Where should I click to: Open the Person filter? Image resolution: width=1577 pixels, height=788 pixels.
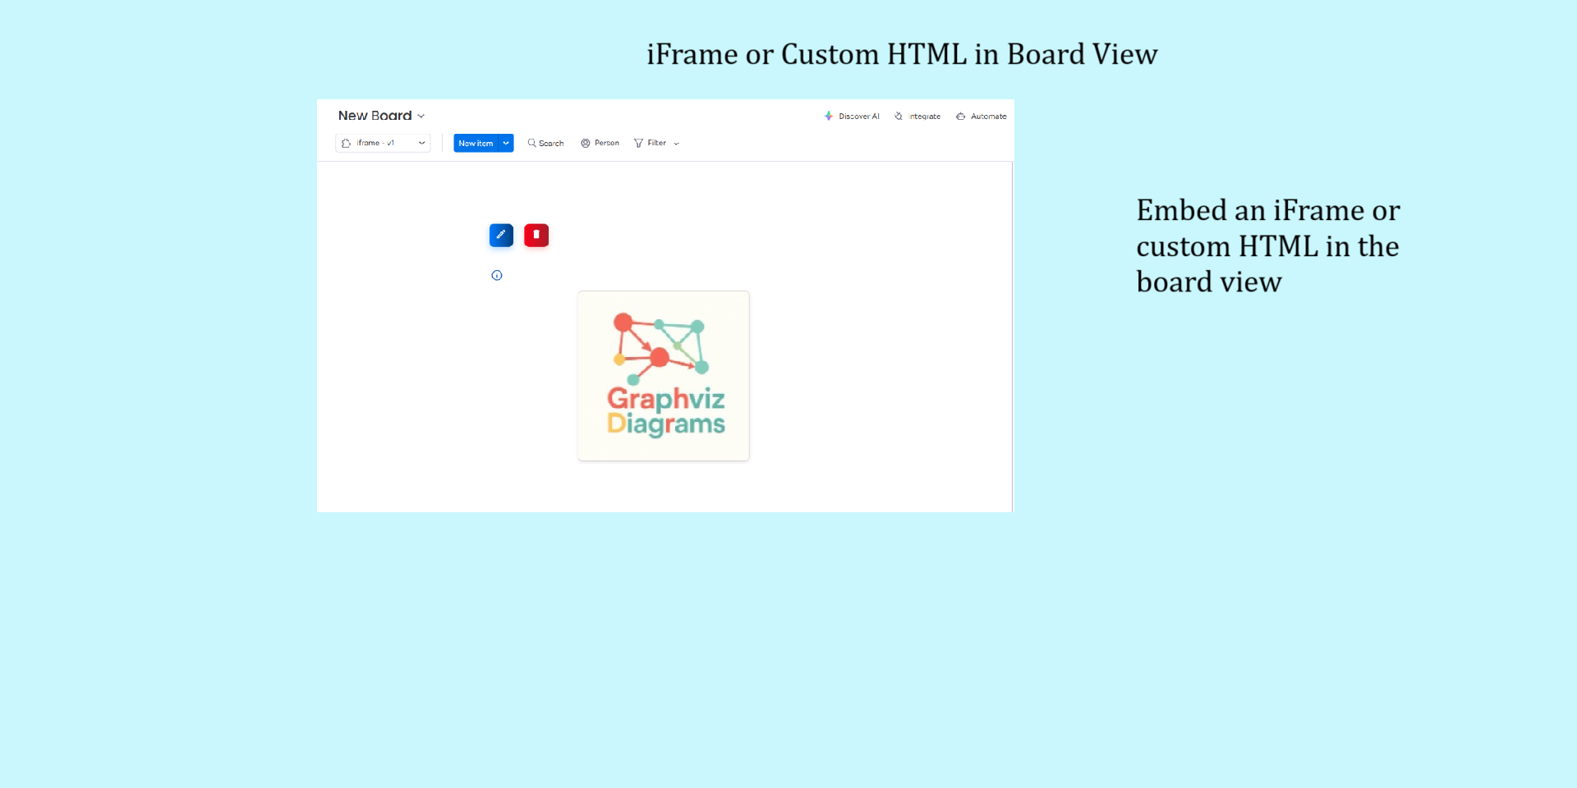pyautogui.click(x=600, y=143)
